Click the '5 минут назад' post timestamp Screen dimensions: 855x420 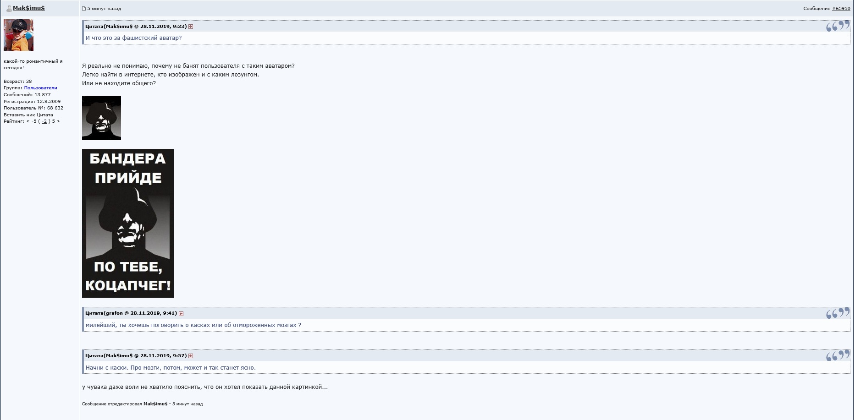[x=104, y=9]
